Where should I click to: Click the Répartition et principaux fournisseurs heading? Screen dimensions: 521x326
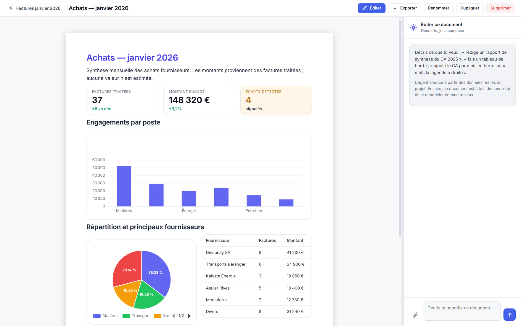pos(145,227)
